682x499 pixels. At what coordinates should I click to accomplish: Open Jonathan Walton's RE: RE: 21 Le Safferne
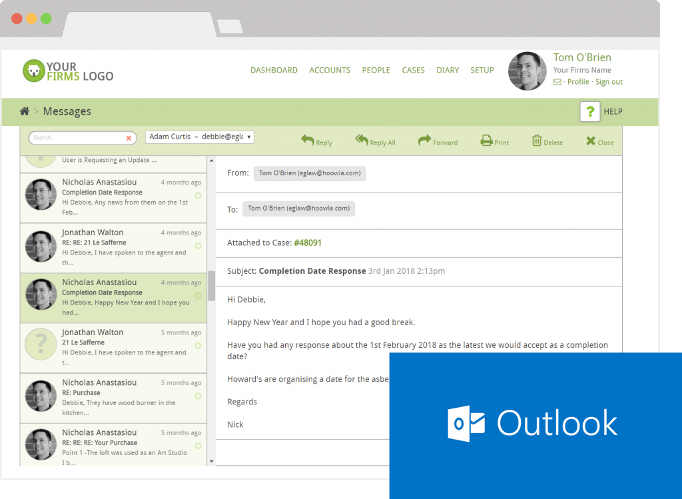coord(113,248)
